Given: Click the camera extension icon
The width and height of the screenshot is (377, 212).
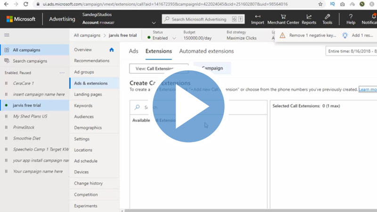Looking at the screenshot, I should click(x=343, y=4).
